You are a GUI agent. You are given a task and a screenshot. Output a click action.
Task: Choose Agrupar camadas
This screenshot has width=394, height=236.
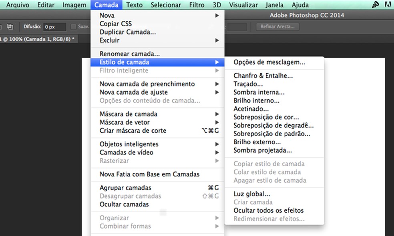pos(157,188)
